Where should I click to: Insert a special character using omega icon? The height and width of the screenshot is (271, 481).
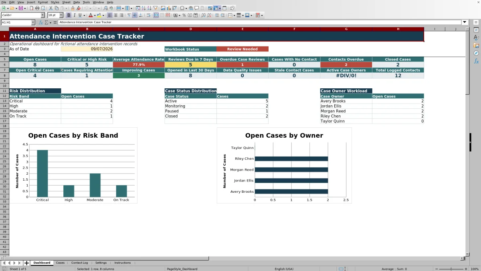coord(182,8)
